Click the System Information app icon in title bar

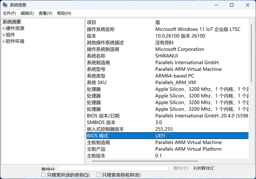5,5
